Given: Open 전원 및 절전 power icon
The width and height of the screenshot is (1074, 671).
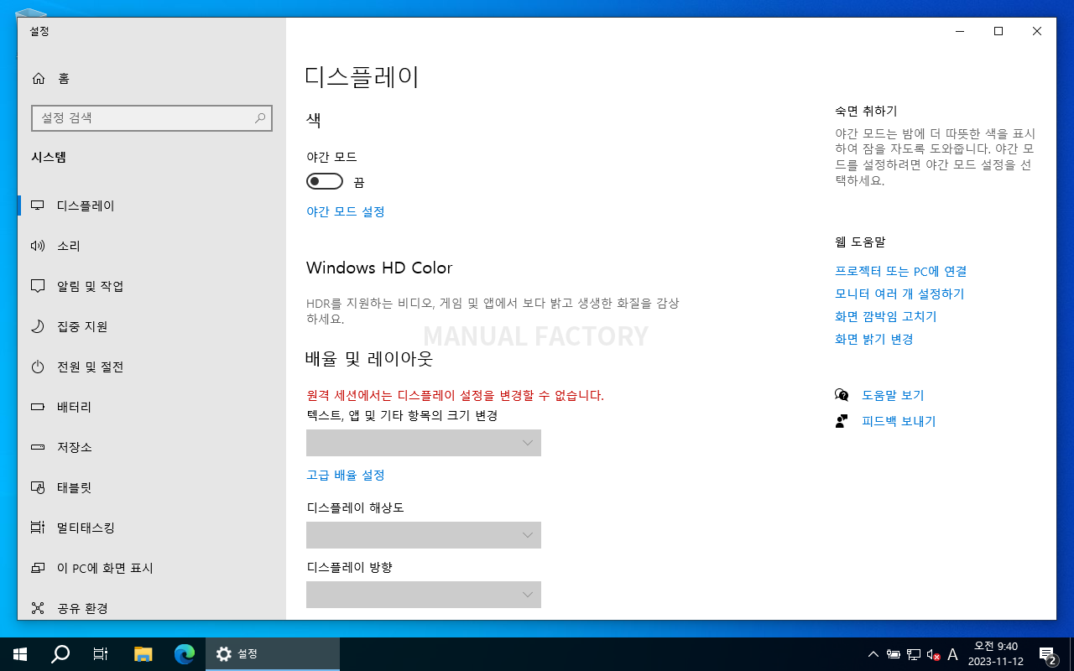Looking at the screenshot, I should [38, 367].
